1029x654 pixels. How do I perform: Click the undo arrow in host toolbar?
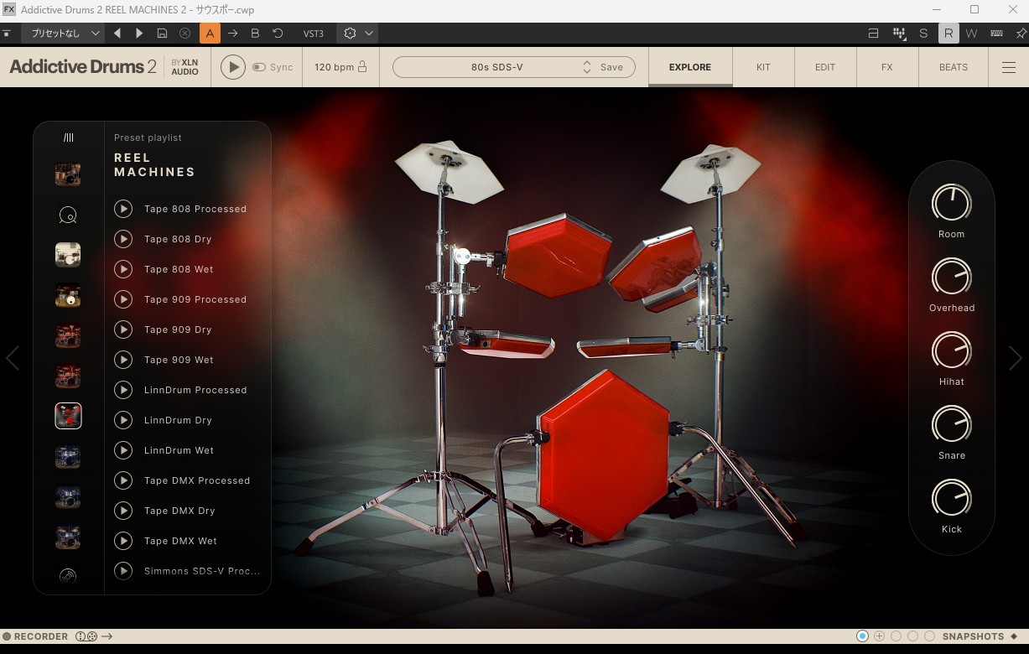[278, 34]
